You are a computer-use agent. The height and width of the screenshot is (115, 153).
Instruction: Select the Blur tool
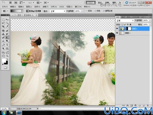(3, 41)
